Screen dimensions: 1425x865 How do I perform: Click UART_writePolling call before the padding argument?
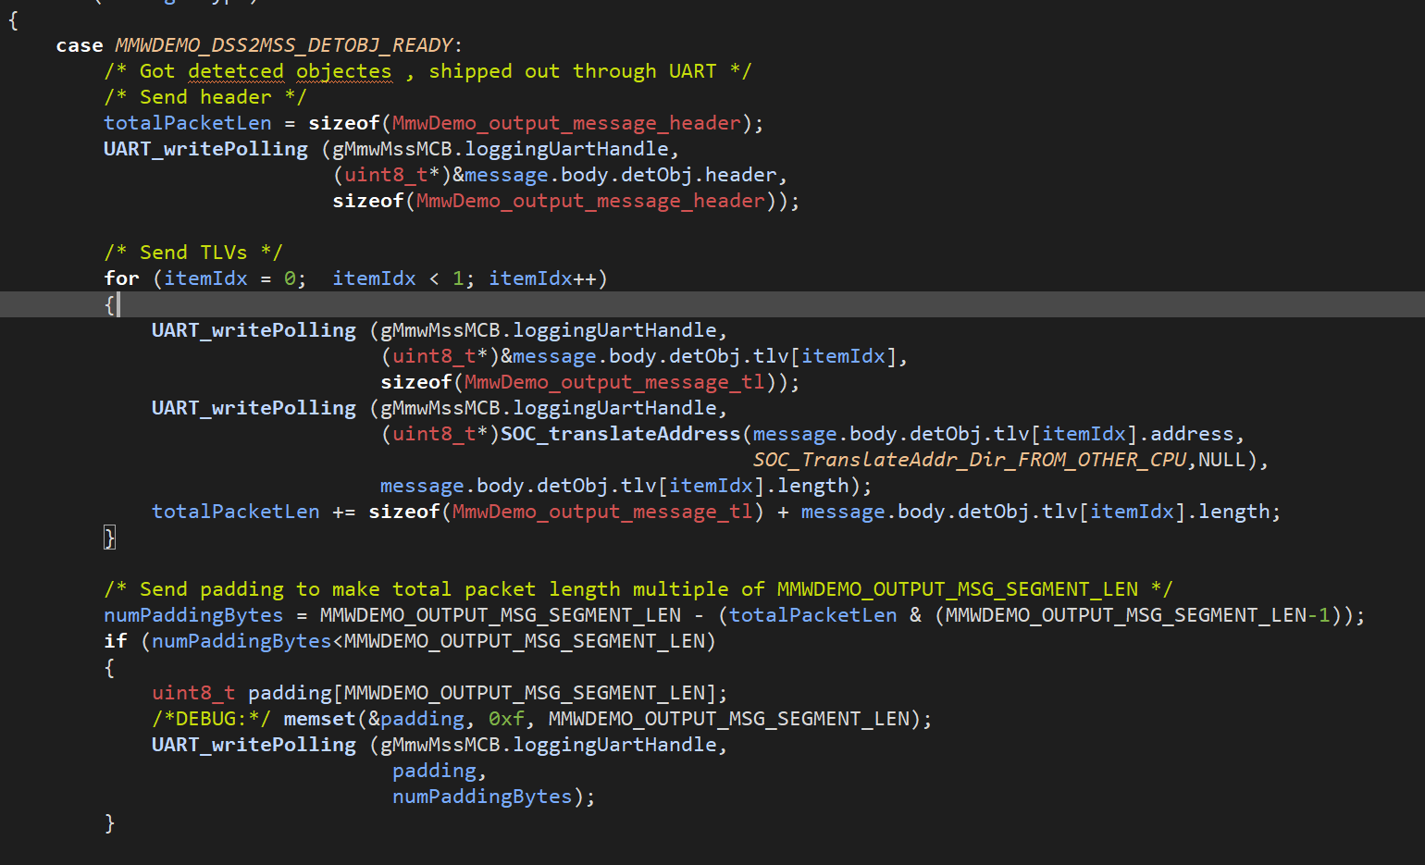[254, 745]
